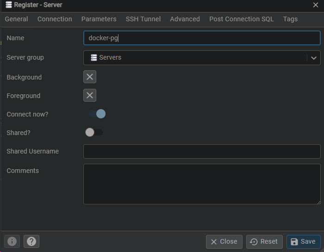
Task: Click the Close button in the footer
Action: tap(224, 241)
